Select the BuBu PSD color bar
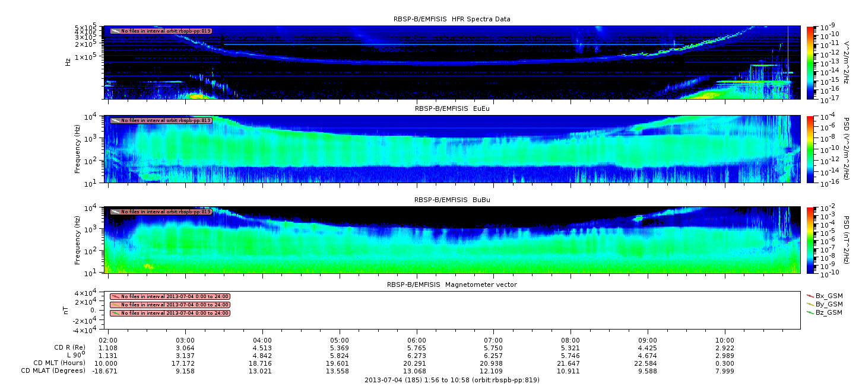 (x=809, y=239)
